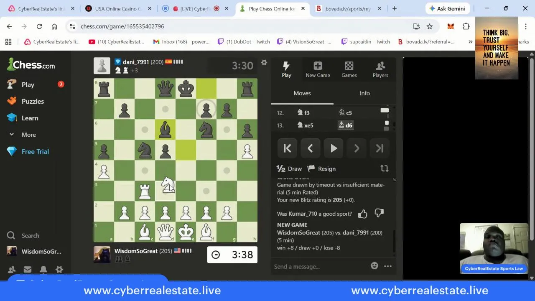This screenshot has height=301, width=535.
Task: Open board settings gear near the clock
Action: (264, 62)
